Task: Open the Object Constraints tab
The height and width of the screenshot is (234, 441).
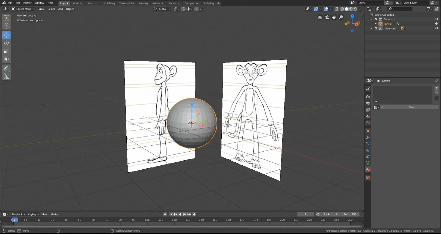Action: coord(368,157)
